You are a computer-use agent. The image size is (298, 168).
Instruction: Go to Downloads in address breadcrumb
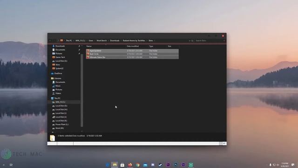pos(115,41)
